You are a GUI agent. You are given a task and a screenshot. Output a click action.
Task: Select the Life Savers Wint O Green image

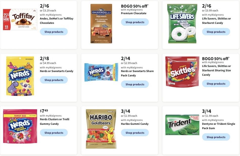(182, 23)
